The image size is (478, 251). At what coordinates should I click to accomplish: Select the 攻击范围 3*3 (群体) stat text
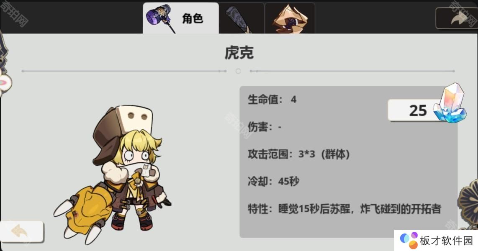tap(298, 154)
